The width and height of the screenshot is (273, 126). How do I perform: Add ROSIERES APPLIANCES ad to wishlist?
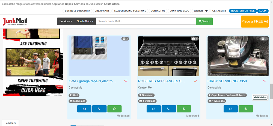[x=195, y=81]
